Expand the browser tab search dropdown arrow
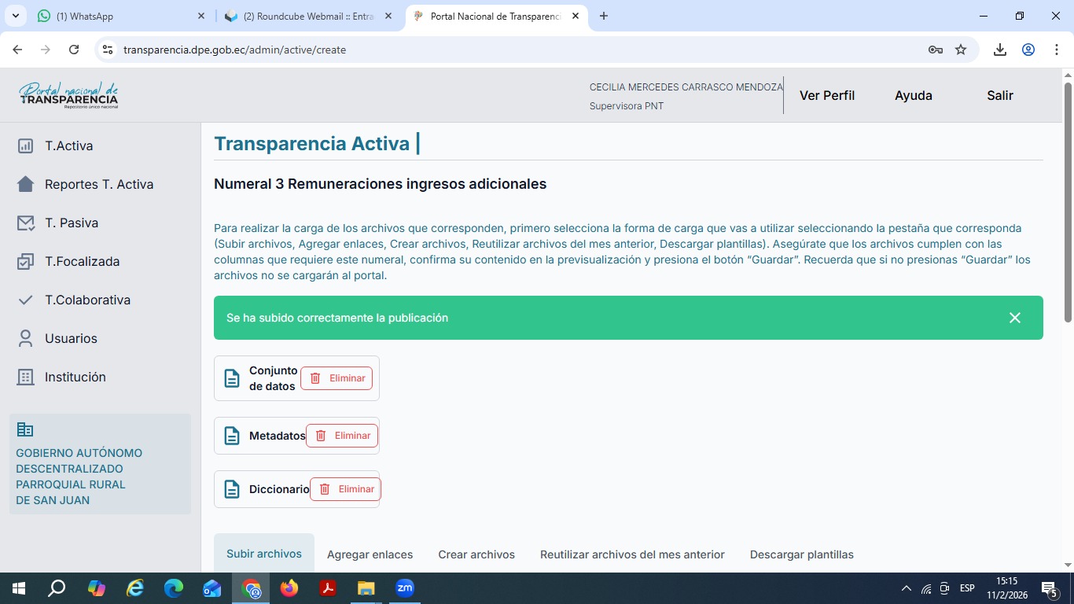The height and width of the screenshot is (604, 1074). click(x=16, y=16)
